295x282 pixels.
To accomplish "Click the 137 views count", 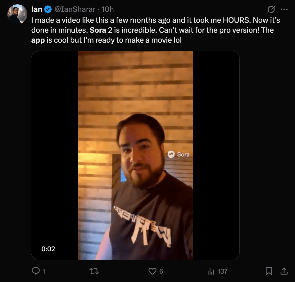I will pyautogui.click(x=222, y=271).
